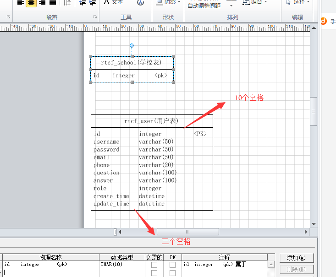Click the answer row in rtcf_user

[135, 180]
